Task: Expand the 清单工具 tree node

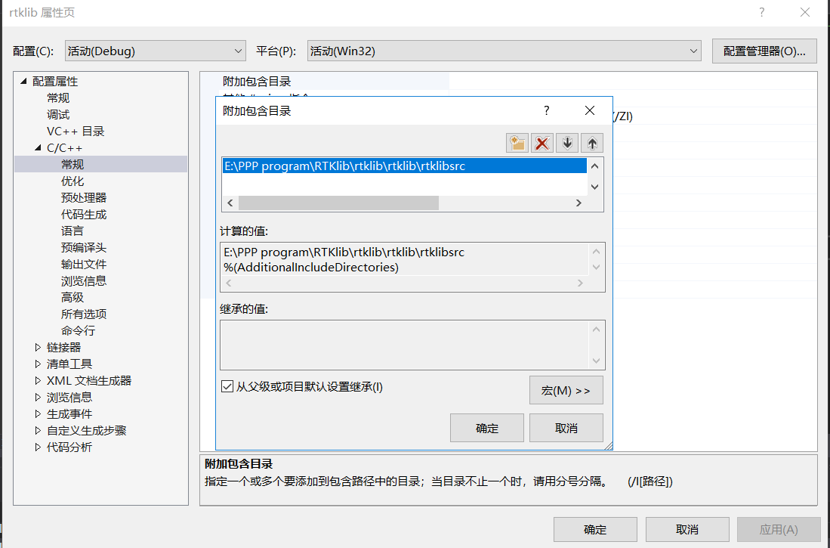Action: coord(38,364)
